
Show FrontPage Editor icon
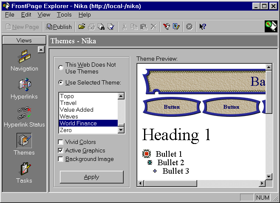[x=167, y=27]
